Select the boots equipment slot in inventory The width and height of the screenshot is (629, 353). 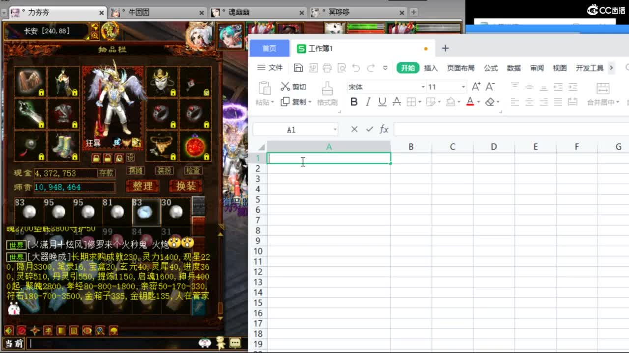[x=63, y=146]
